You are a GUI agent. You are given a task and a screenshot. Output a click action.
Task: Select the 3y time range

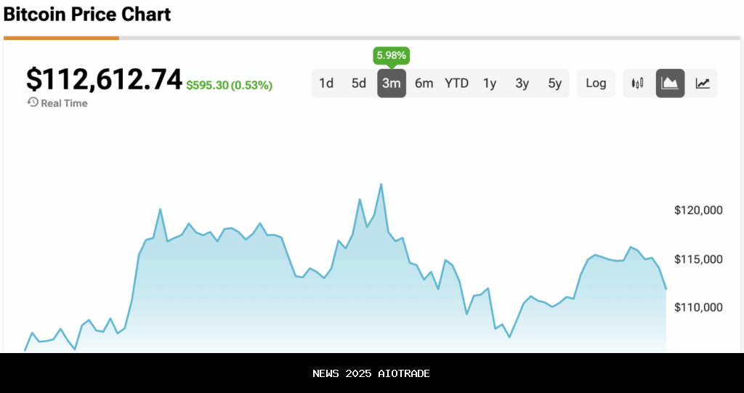click(522, 84)
